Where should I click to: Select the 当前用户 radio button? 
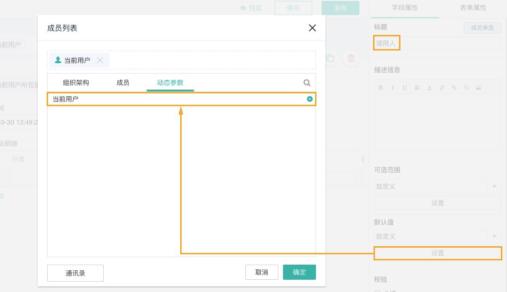pos(310,99)
